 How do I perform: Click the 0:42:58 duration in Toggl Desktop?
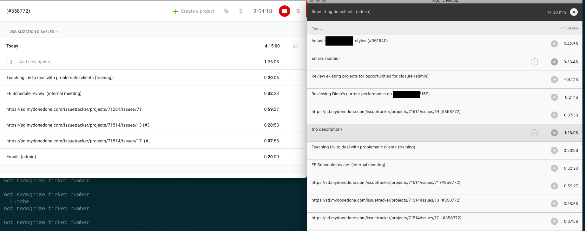coord(571,44)
